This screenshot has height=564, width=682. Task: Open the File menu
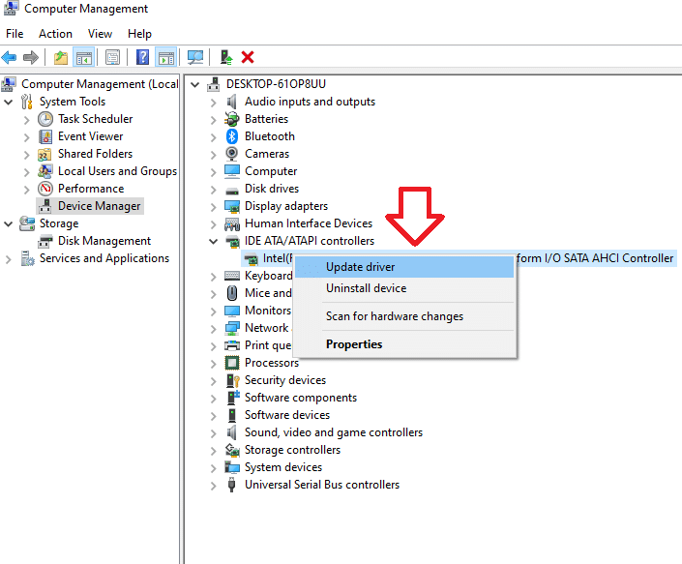tap(15, 34)
